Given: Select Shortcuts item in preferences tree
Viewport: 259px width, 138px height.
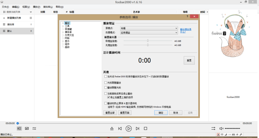Looking at the screenshot, I should (68, 29).
